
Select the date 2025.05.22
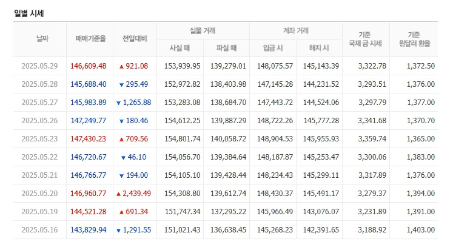[39, 157]
